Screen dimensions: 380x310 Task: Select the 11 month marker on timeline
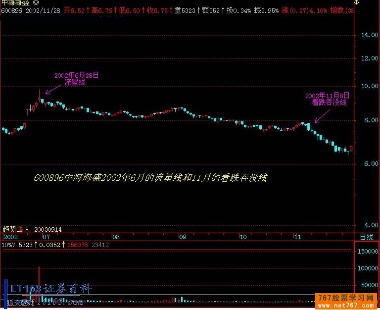297,237
